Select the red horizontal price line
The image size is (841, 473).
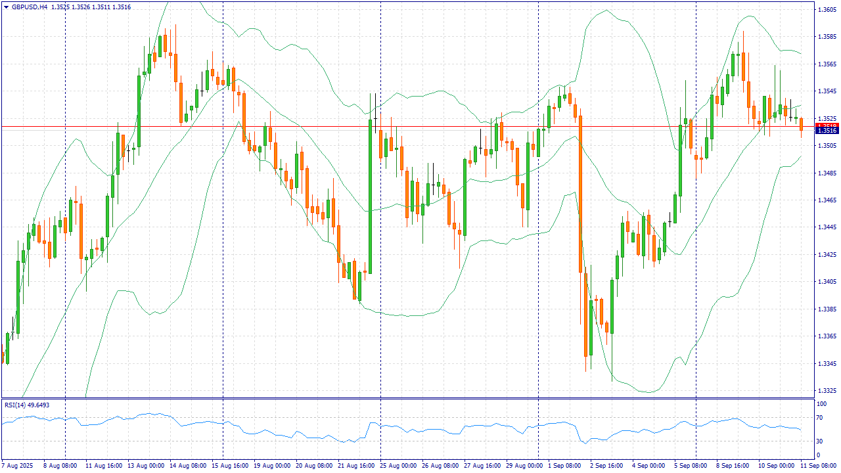tap(394, 126)
